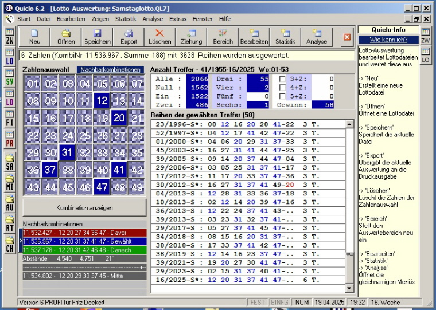
Task: Click the Kombination anzeigen button
Action: click(x=84, y=207)
